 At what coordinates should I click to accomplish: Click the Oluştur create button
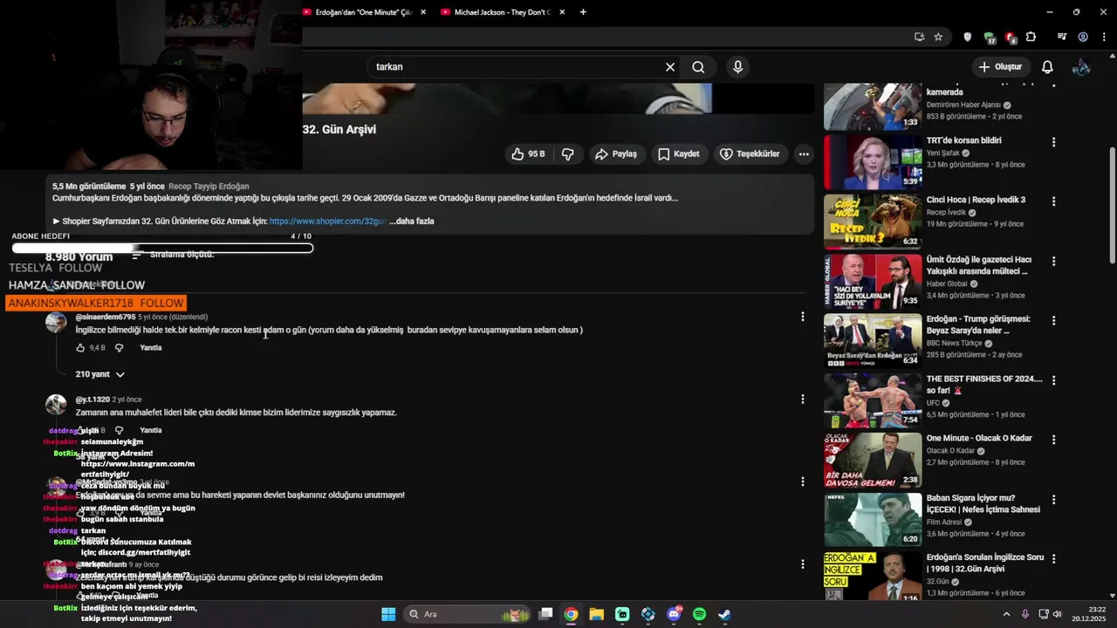(x=1000, y=66)
